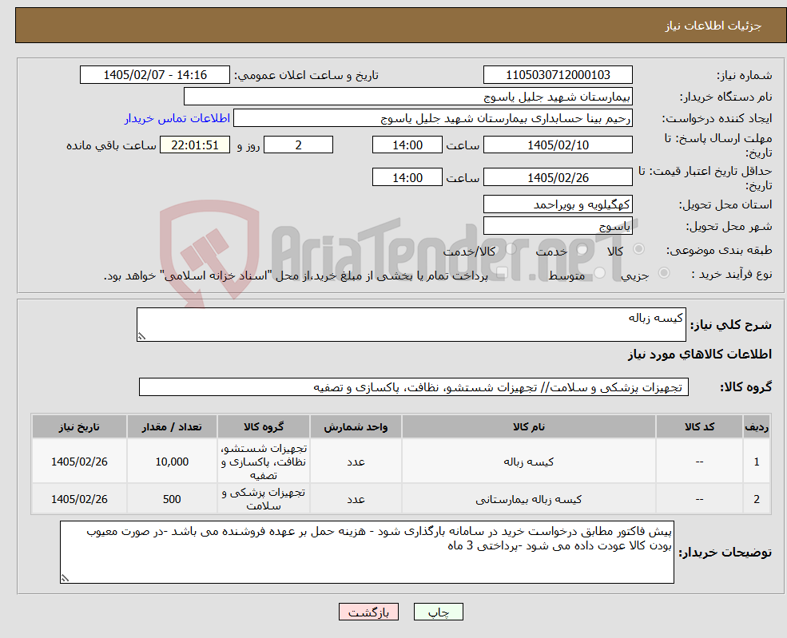Click the Islamic treasury payment note text

tap(296, 275)
